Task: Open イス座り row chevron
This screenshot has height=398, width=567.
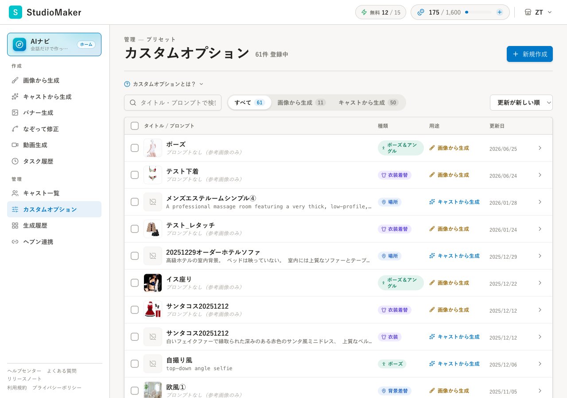Action: (540, 283)
